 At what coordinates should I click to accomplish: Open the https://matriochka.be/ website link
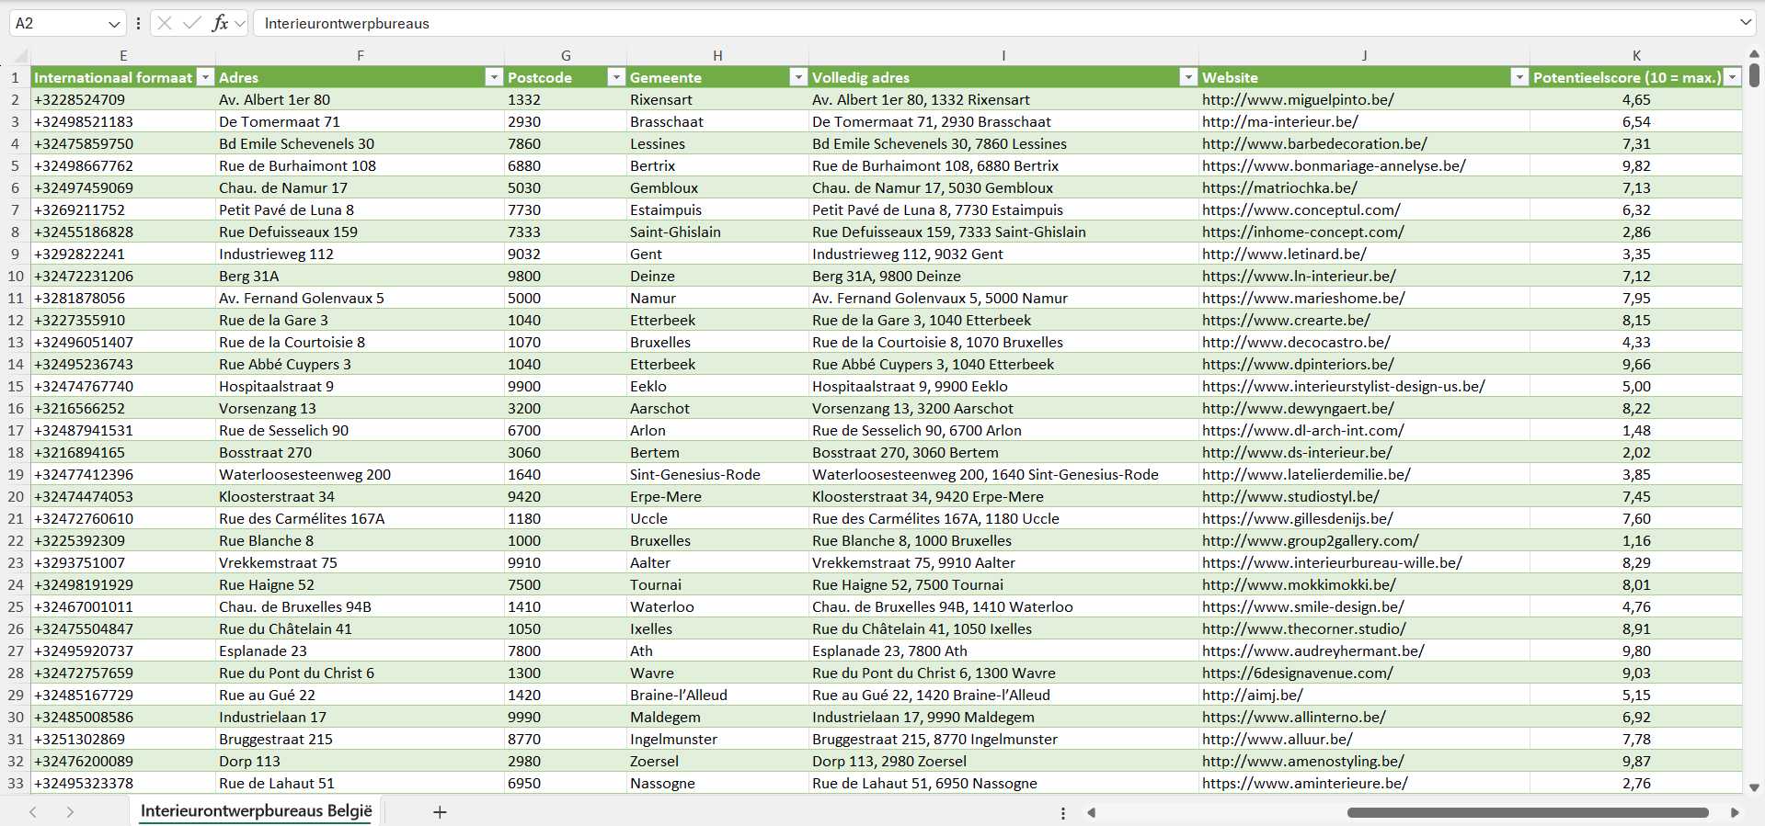(x=1278, y=187)
